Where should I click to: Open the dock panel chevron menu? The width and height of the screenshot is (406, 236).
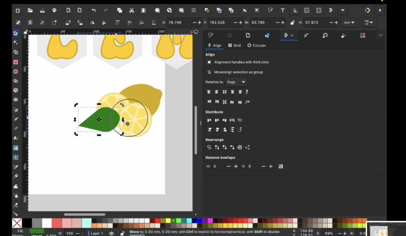click(x=380, y=35)
